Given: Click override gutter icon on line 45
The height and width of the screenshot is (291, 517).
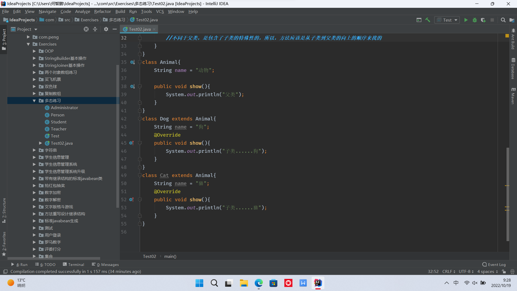Looking at the screenshot, I should [x=131, y=143].
